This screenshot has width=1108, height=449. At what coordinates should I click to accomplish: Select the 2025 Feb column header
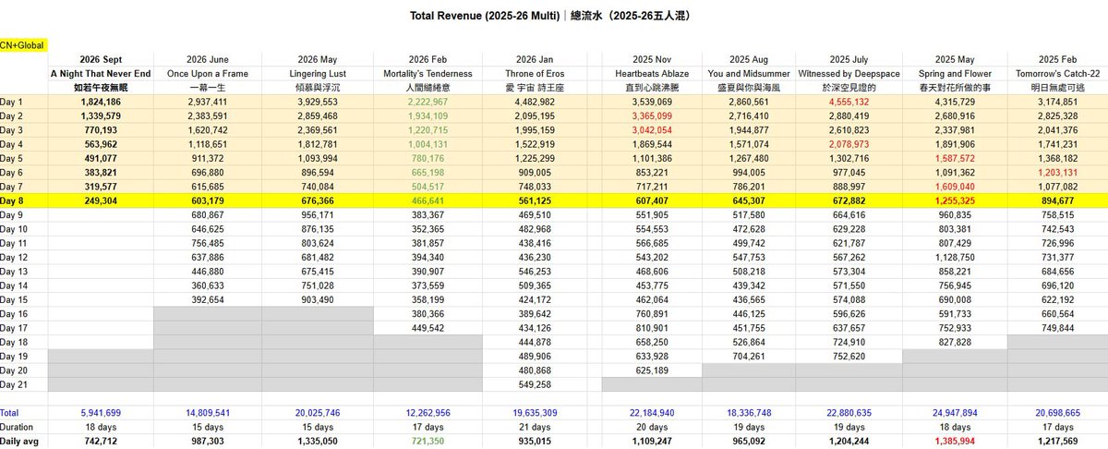[1060, 59]
